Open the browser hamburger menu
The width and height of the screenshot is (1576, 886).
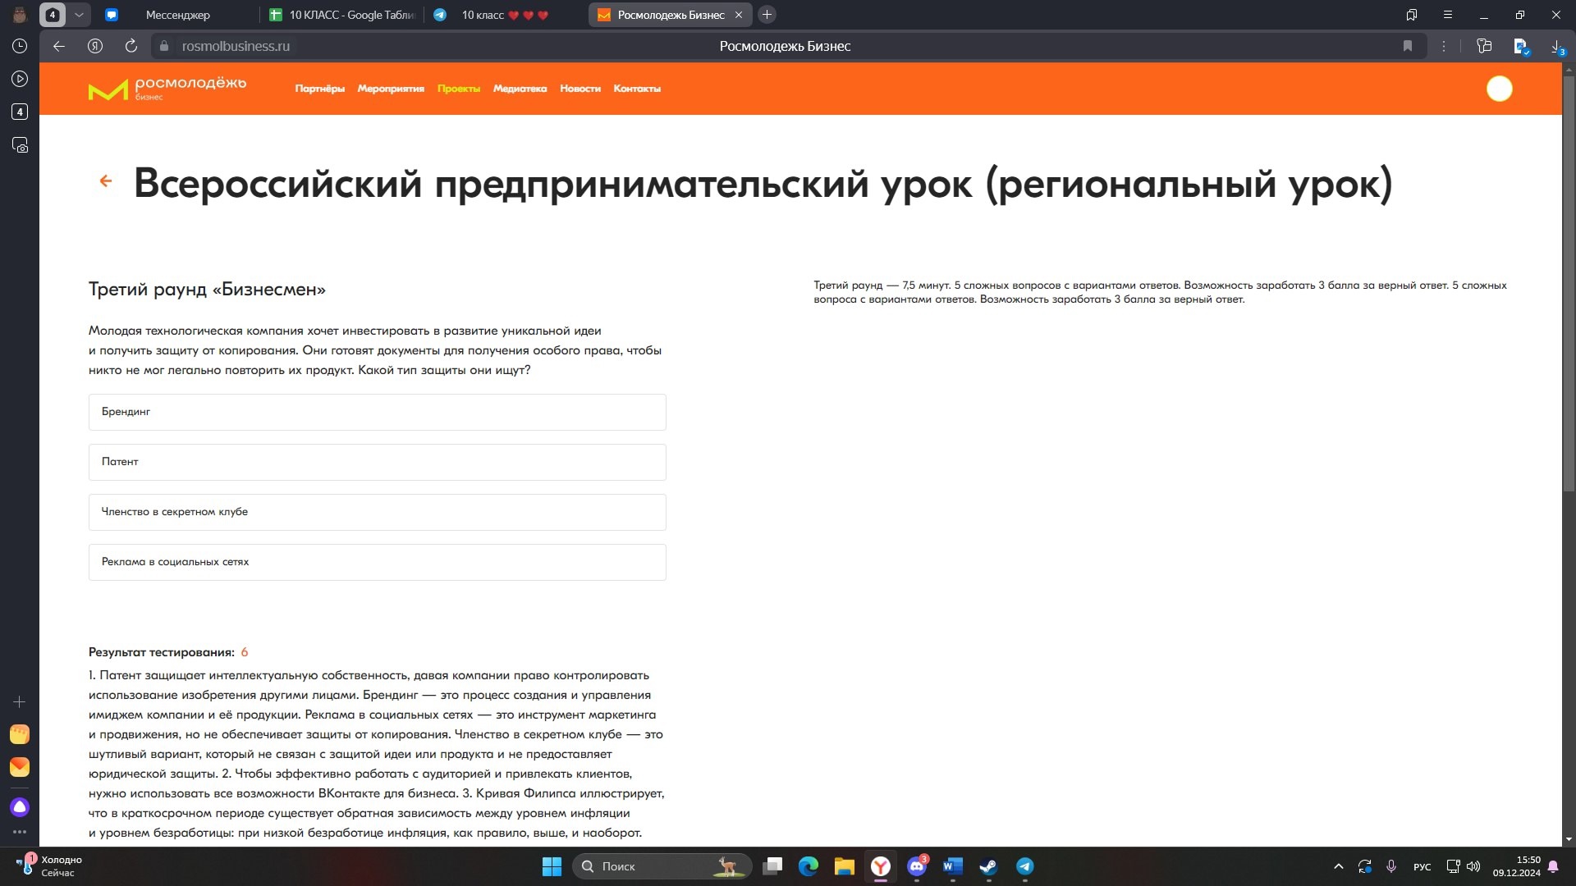coord(1448,15)
